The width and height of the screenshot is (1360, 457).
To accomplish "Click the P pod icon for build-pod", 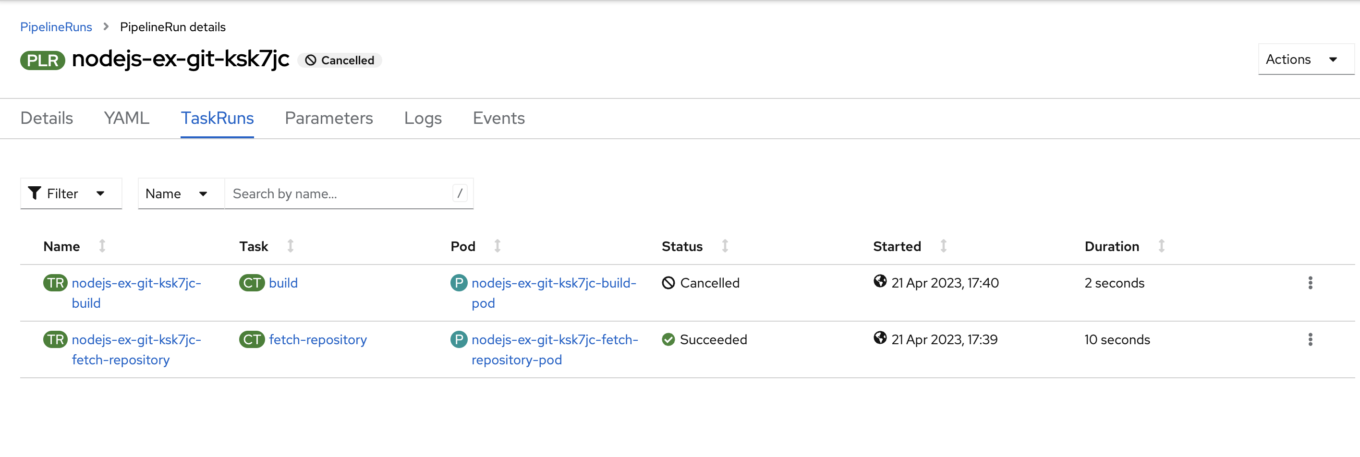I will 458,283.
